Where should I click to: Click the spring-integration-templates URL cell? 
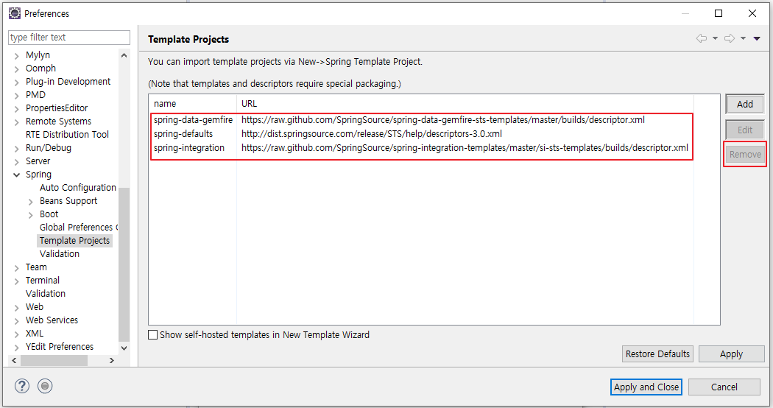[x=465, y=147]
